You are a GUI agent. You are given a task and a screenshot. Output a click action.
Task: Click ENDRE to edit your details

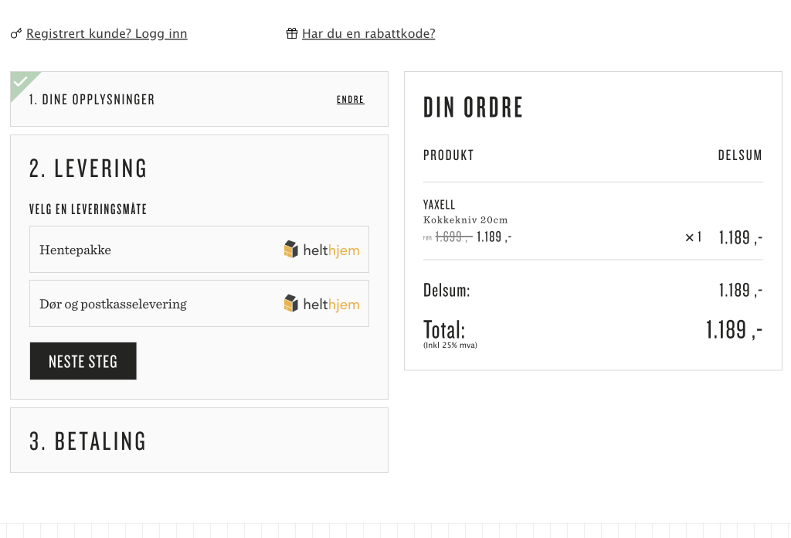point(351,100)
